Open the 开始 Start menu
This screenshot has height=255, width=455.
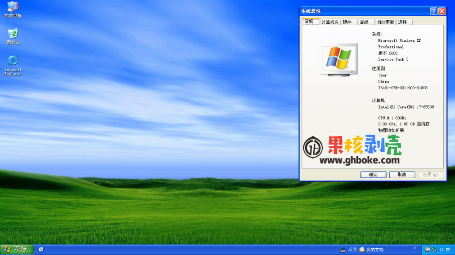[x=17, y=250]
